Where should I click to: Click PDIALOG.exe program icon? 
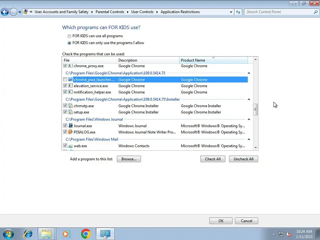[x=70, y=132]
